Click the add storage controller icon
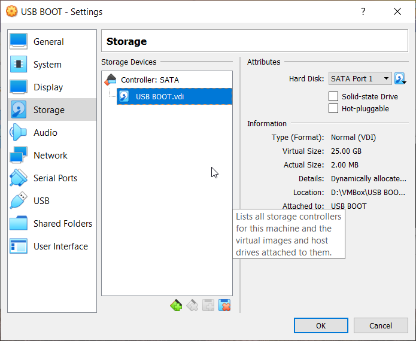 (175, 306)
